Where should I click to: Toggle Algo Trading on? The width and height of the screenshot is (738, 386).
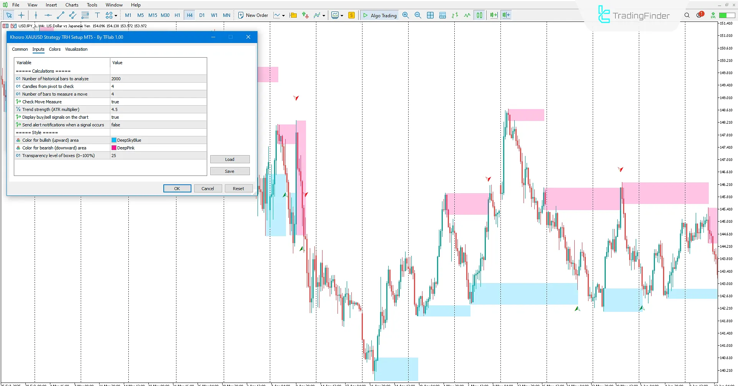tap(379, 15)
